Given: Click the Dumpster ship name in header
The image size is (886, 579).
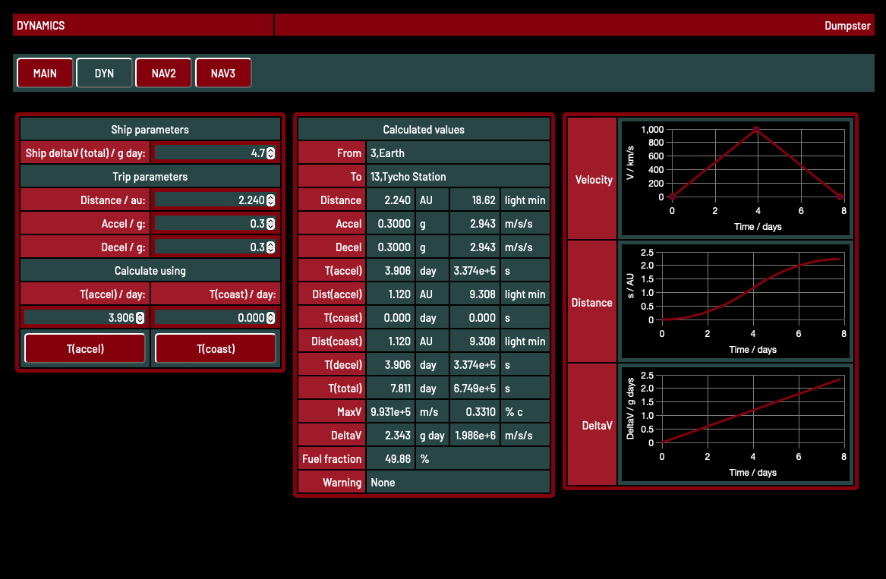Looking at the screenshot, I should coord(847,26).
